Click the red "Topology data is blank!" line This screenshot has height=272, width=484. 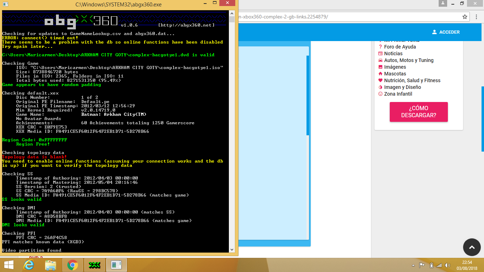tap(34, 157)
